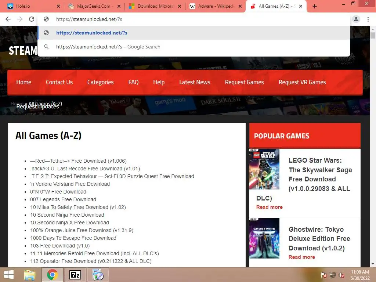This screenshot has height=282, width=376.
Task: Open 100% Orange Juice Free Download
Action: click(82, 230)
